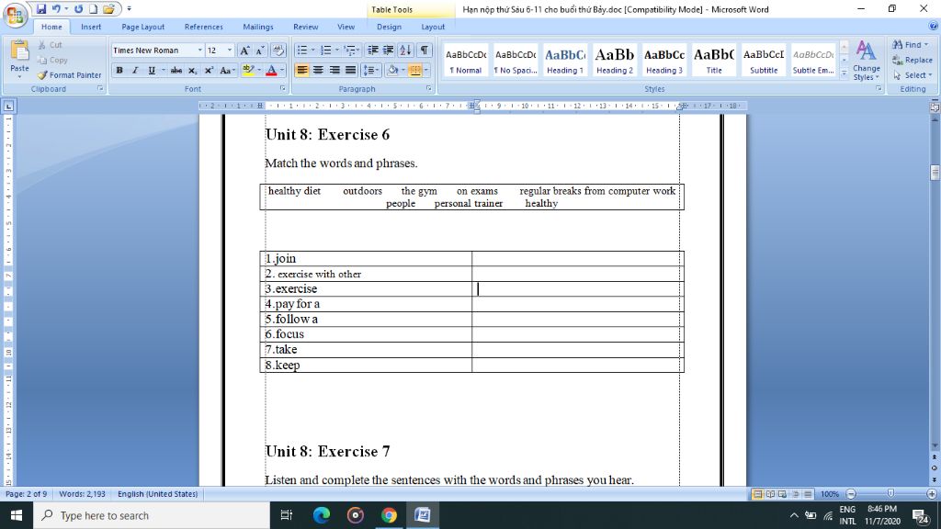This screenshot has width=941, height=529.
Task: Insert a bulleted list
Action: pos(301,51)
